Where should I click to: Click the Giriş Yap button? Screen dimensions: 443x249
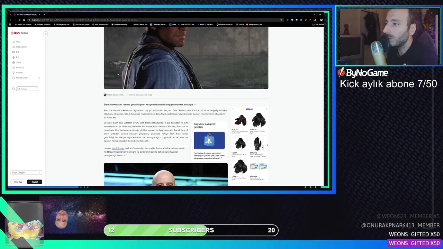click(x=18, y=182)
